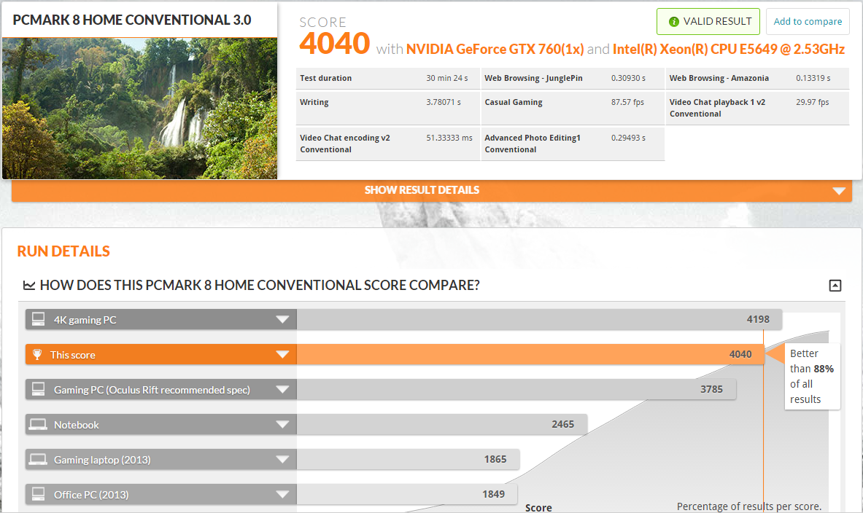
Task: Click the Show Result Details bar
Action: (x=432, y=190)
